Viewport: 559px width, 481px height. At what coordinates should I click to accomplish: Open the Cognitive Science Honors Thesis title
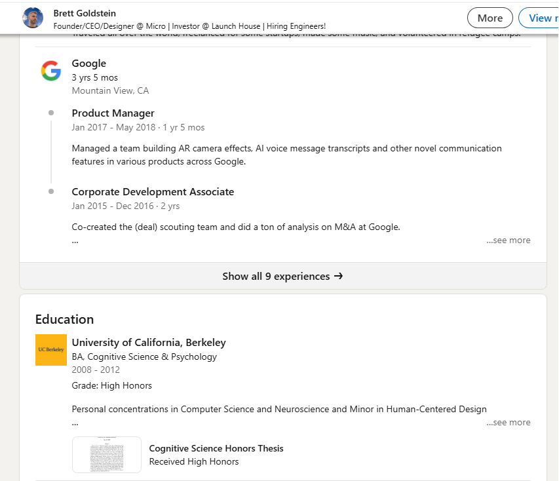216,448
